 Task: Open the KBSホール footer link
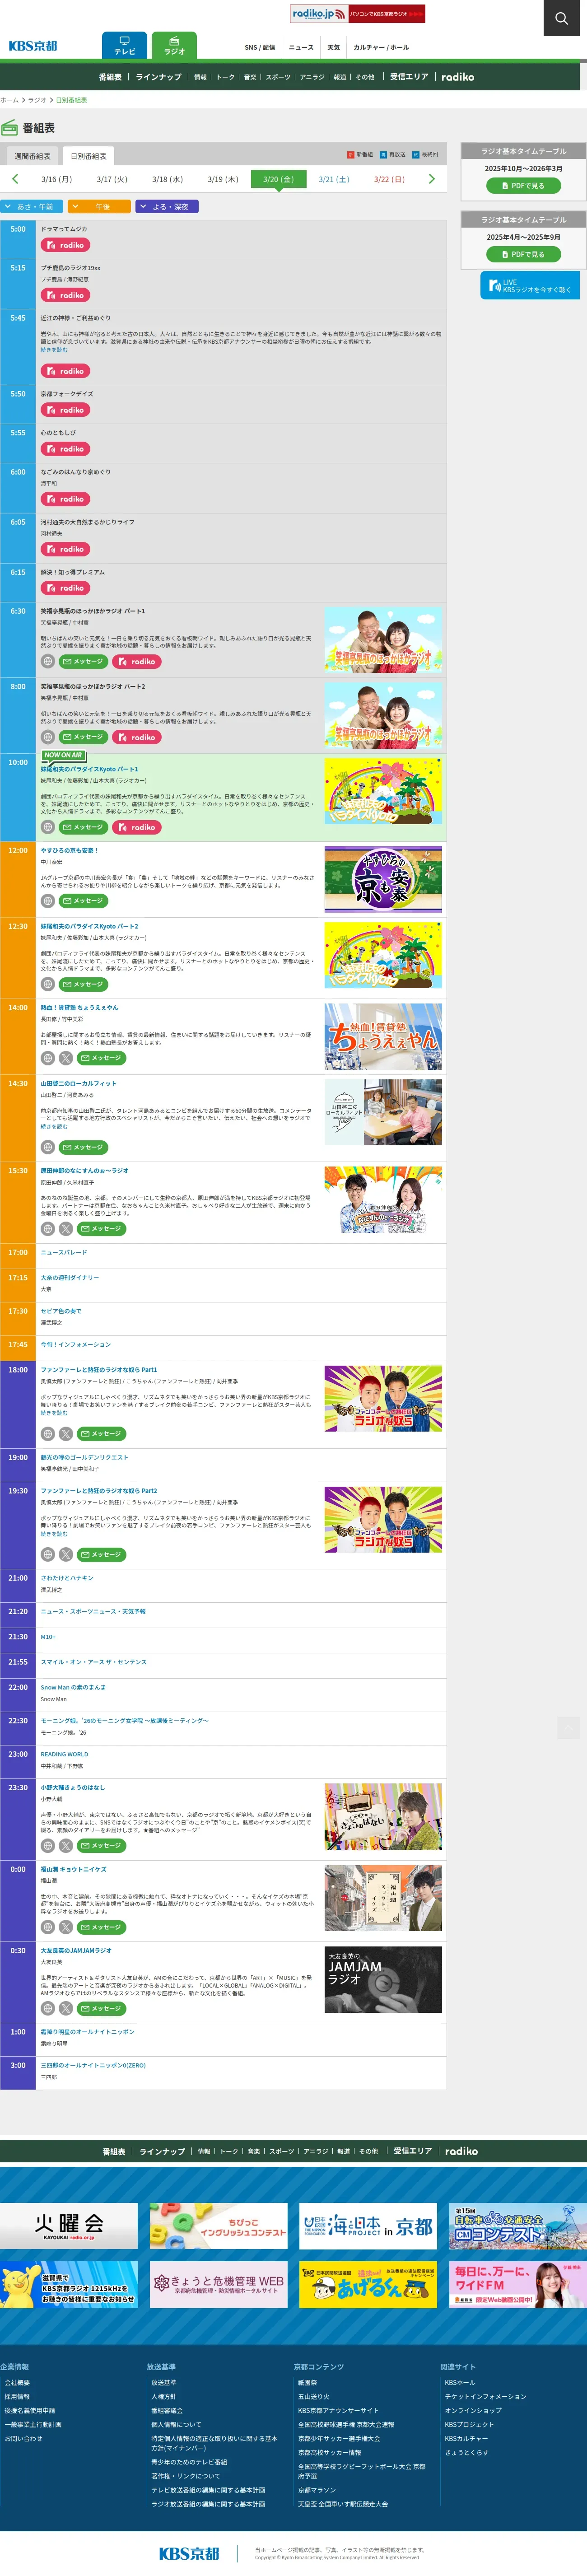pos(460,2382)
